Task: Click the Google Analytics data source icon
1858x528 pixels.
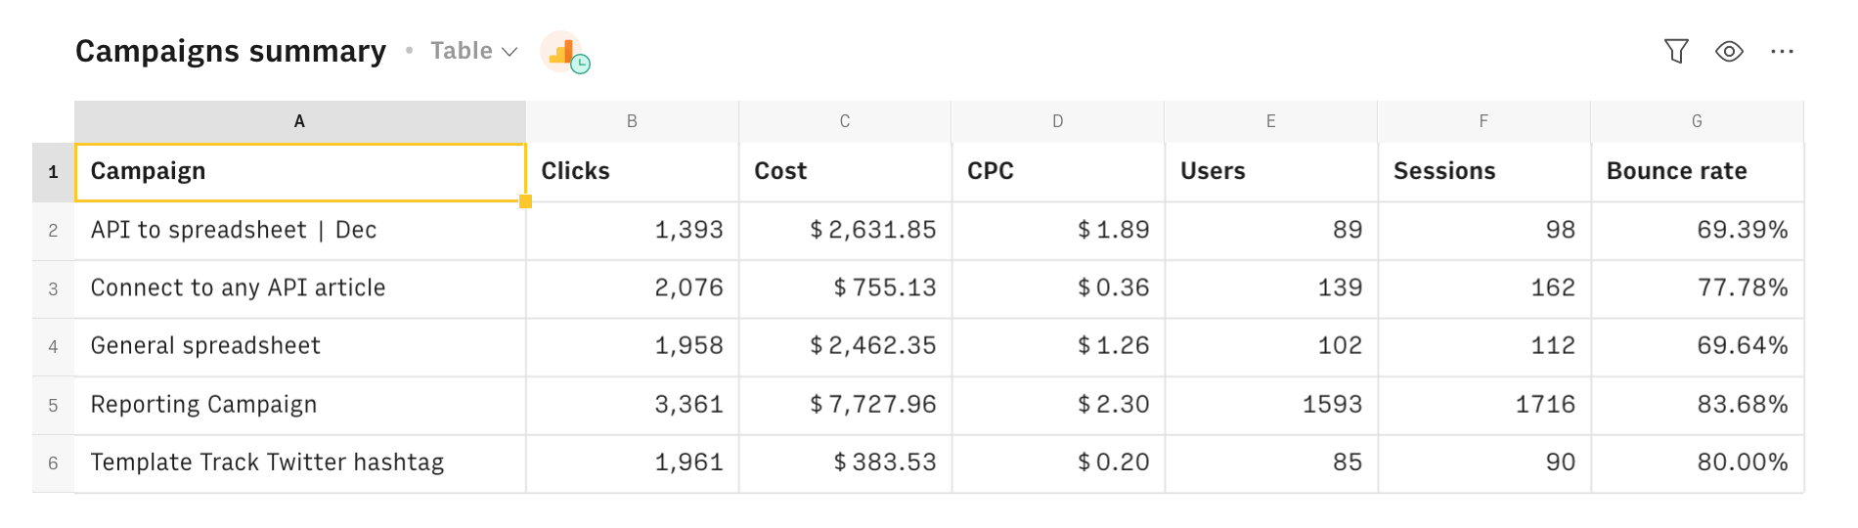Action: point(562,51)
